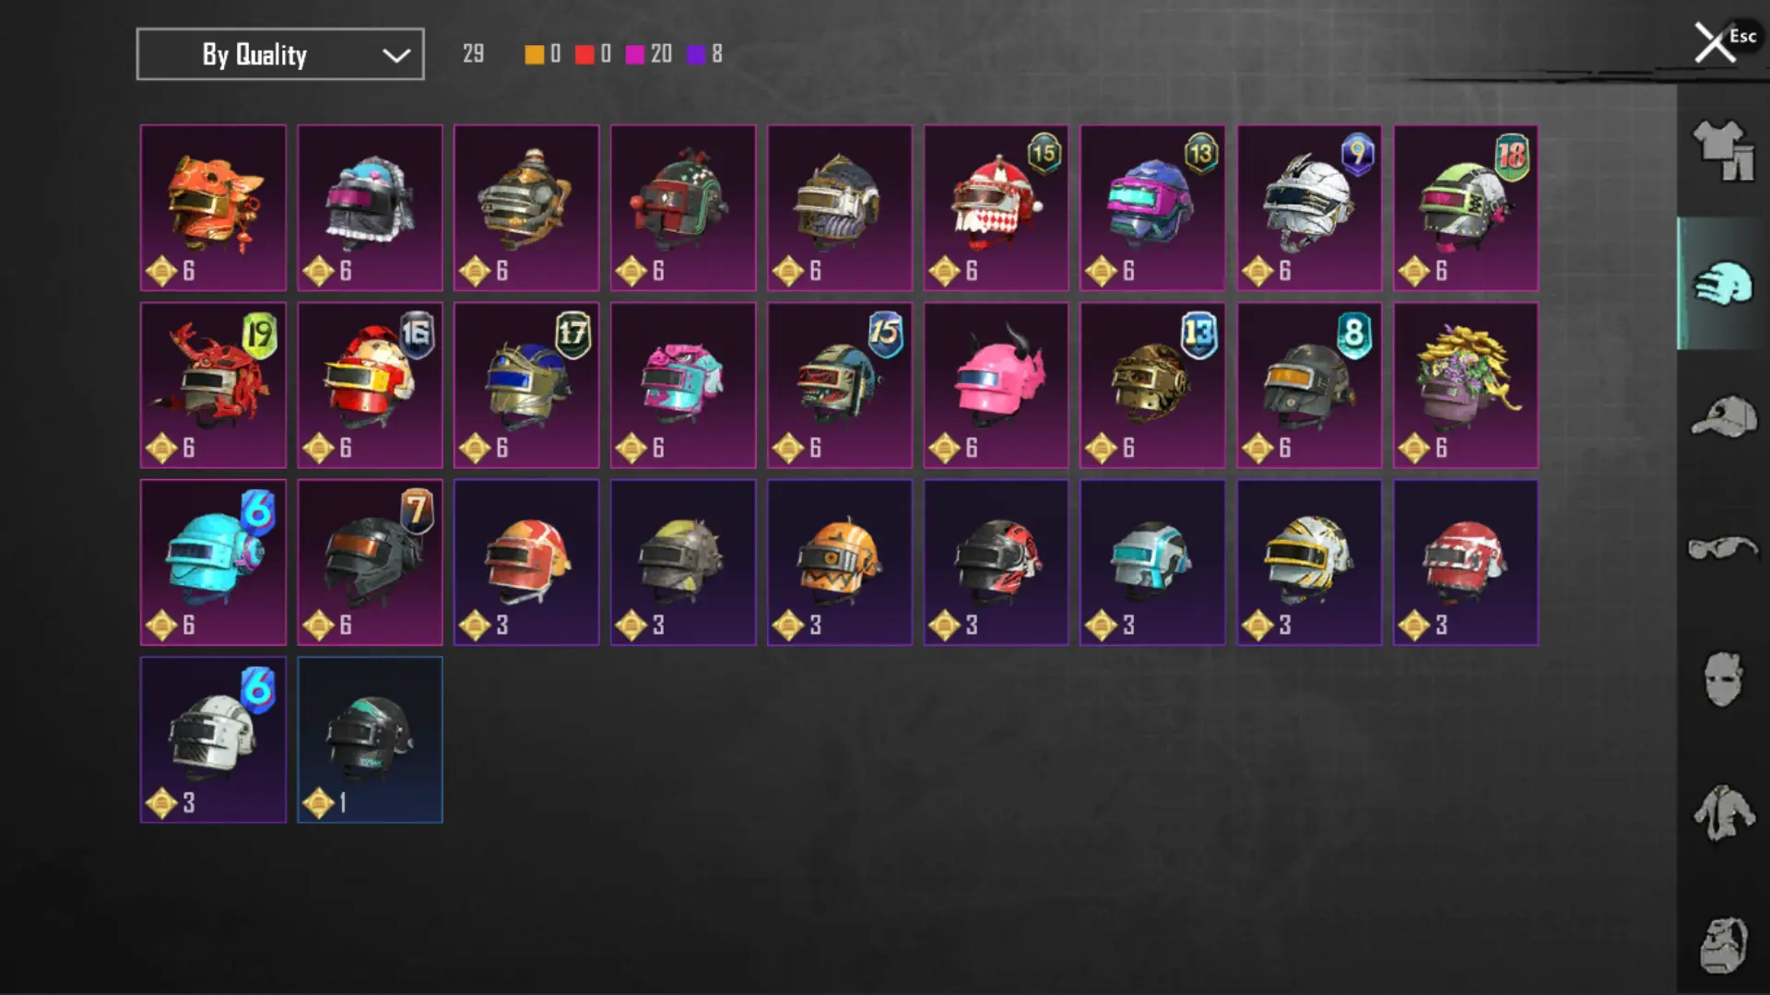Open the glasses category in the sidebar
The image size is (1770, 995).
(1722, 548)
